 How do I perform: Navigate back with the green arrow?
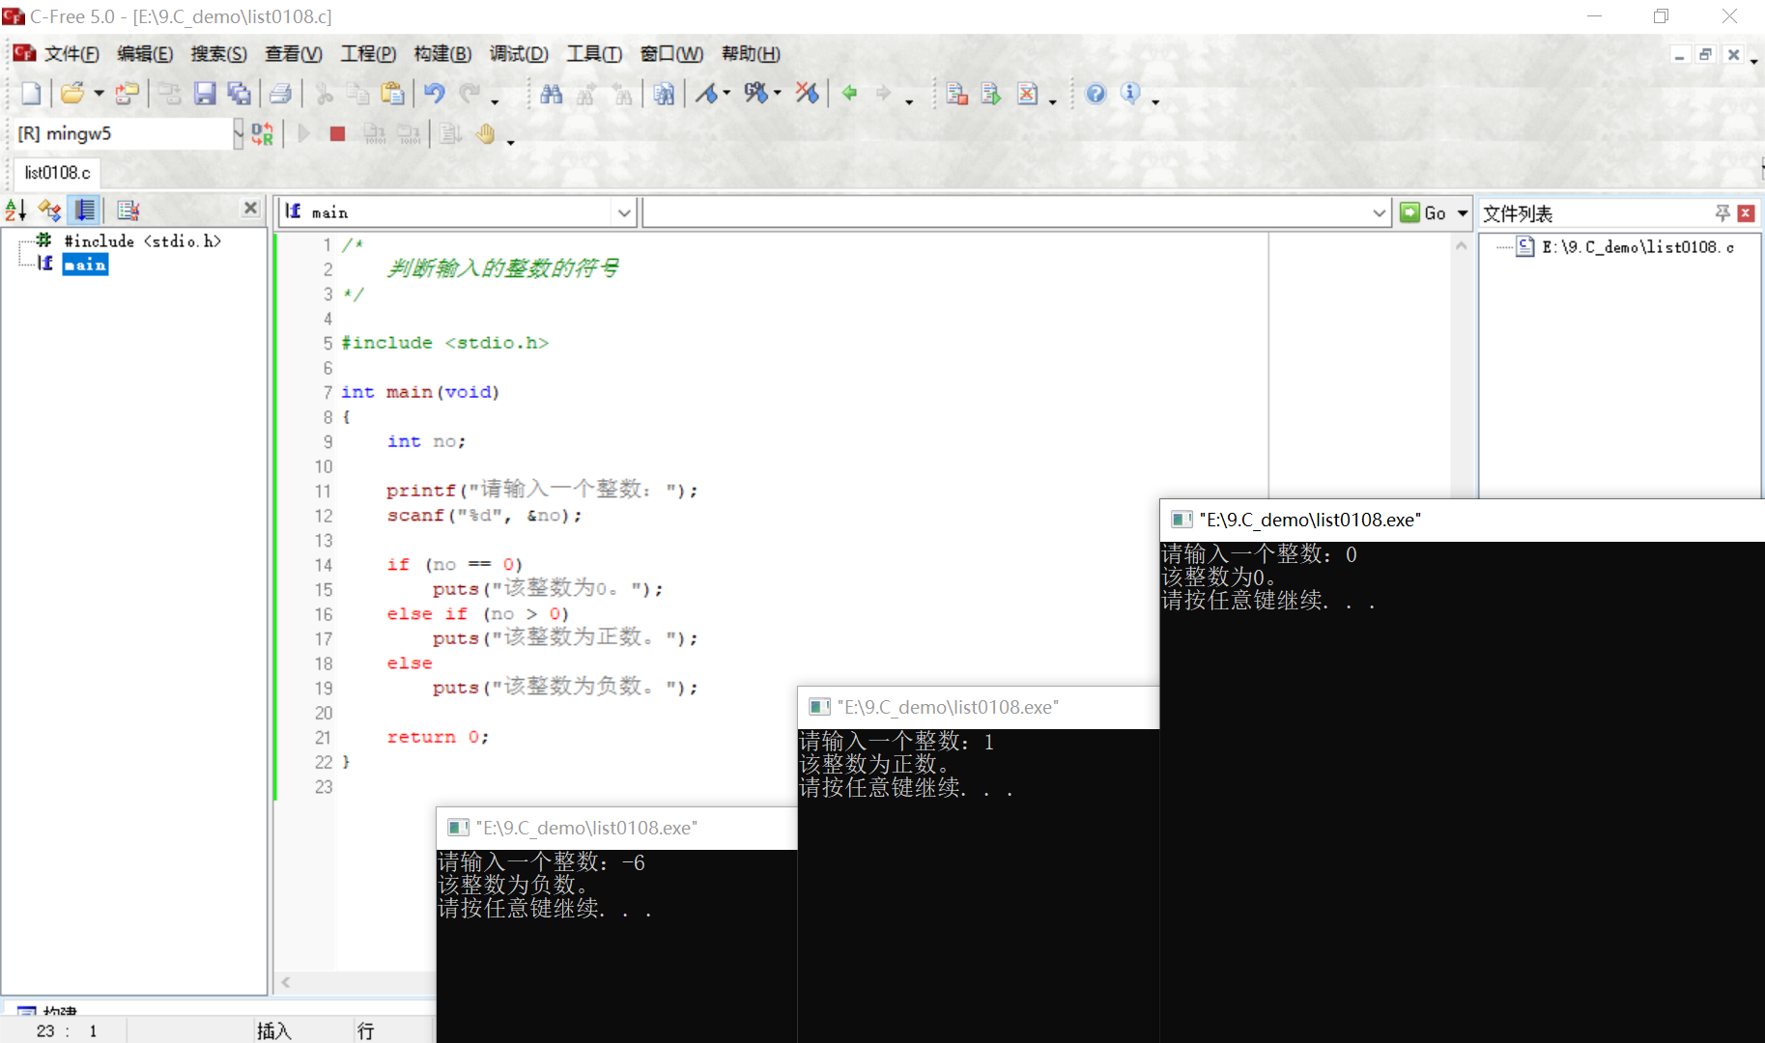point(850,93)
